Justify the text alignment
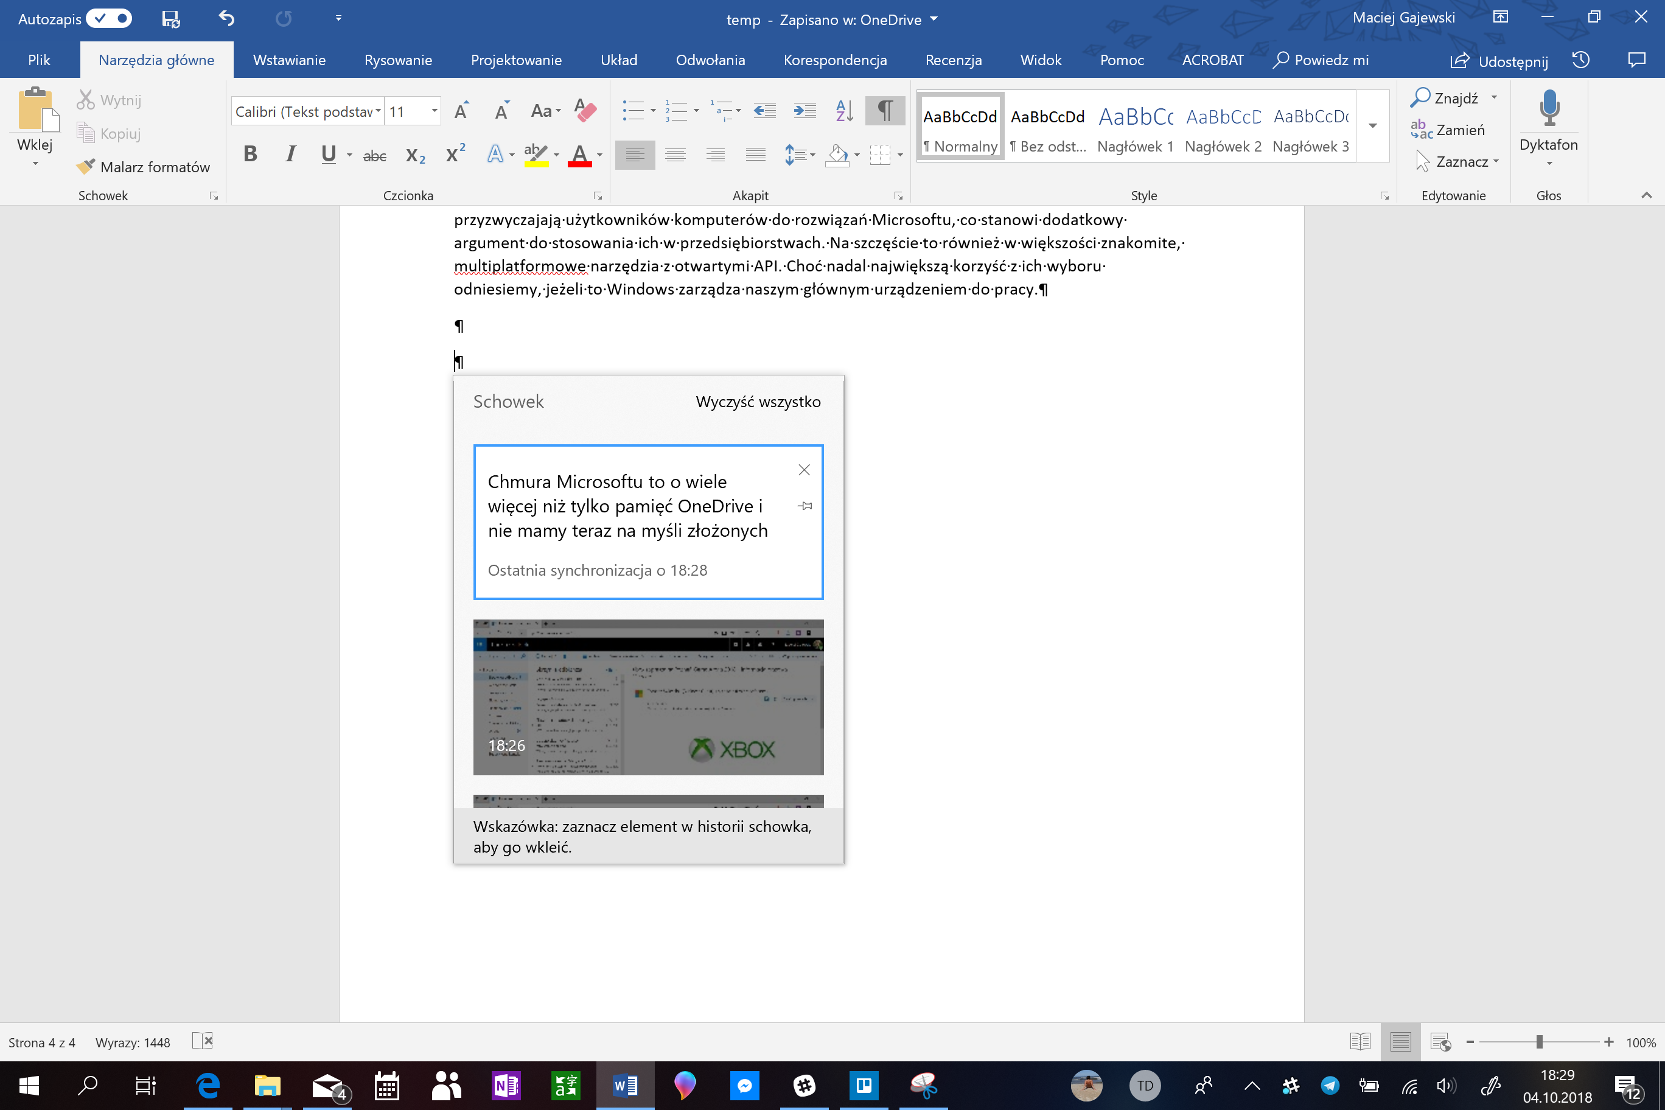Viewport: 1665px width, 1110px height. (756, 155)
